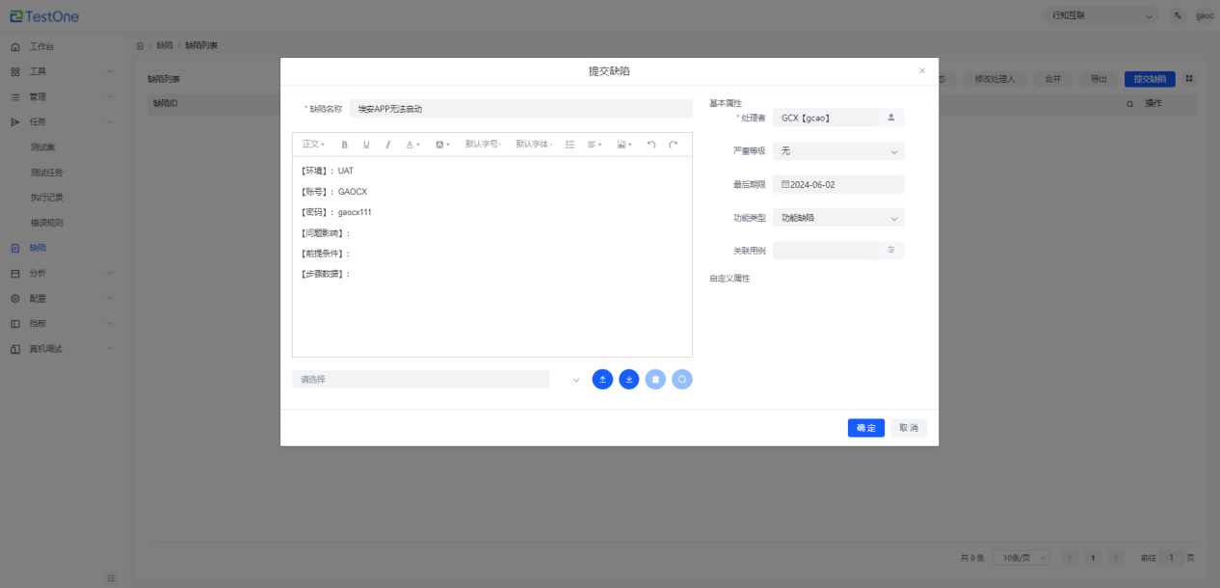The image size is (1220, 588).
Task: Click the light-blue magnifier preview button
Action: point(682,380)
